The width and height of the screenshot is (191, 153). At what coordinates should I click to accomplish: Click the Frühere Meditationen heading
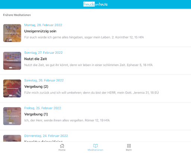[x=17, y=15]
